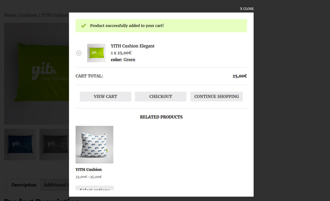Open YITH Cushion Elegant cart thumbnail
Screen dimensions: 330x201
pos(96,53)
